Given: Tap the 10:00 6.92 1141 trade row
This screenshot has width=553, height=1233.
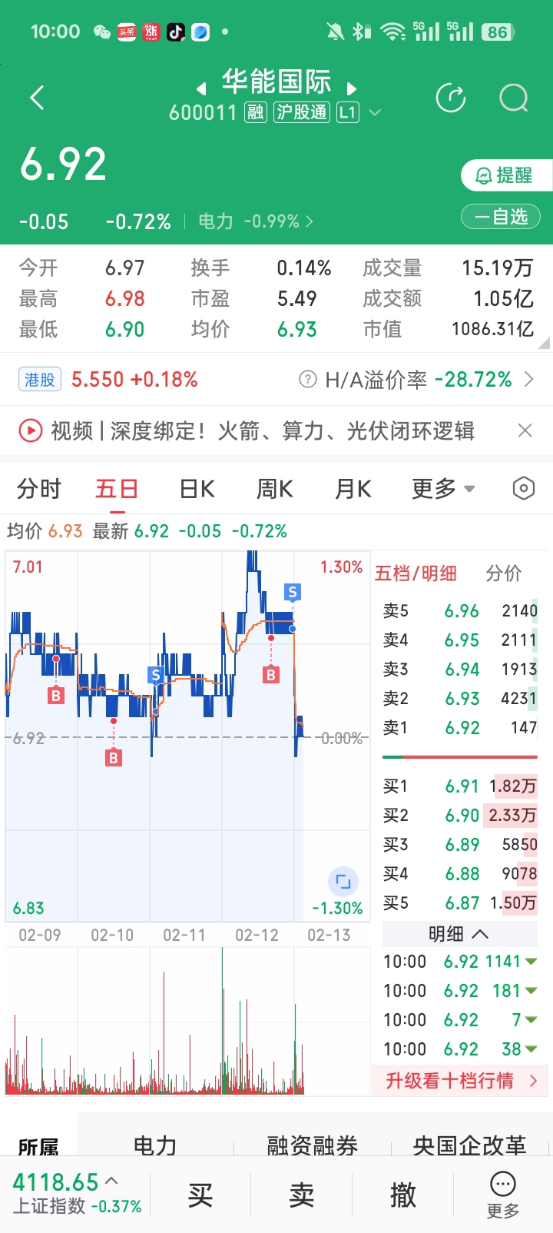Looking at the screenshot, I should point(460,962).
